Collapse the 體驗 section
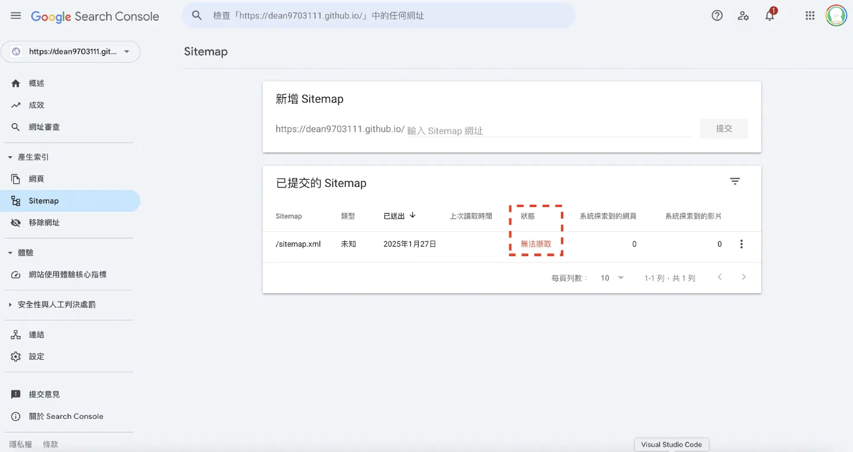Screen dimensions: 853x452 pos(10,253)
